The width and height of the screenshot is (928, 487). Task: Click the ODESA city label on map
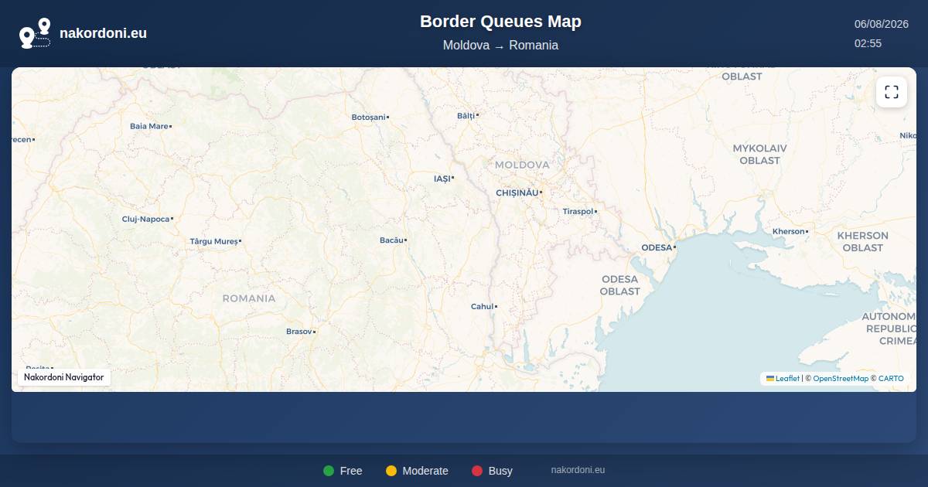pyautogui.click(x=657, y=247)
